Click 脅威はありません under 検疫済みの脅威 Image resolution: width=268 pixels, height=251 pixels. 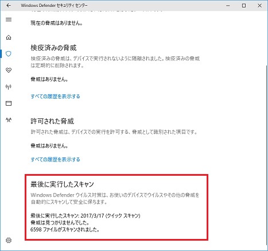pos(49,79)
